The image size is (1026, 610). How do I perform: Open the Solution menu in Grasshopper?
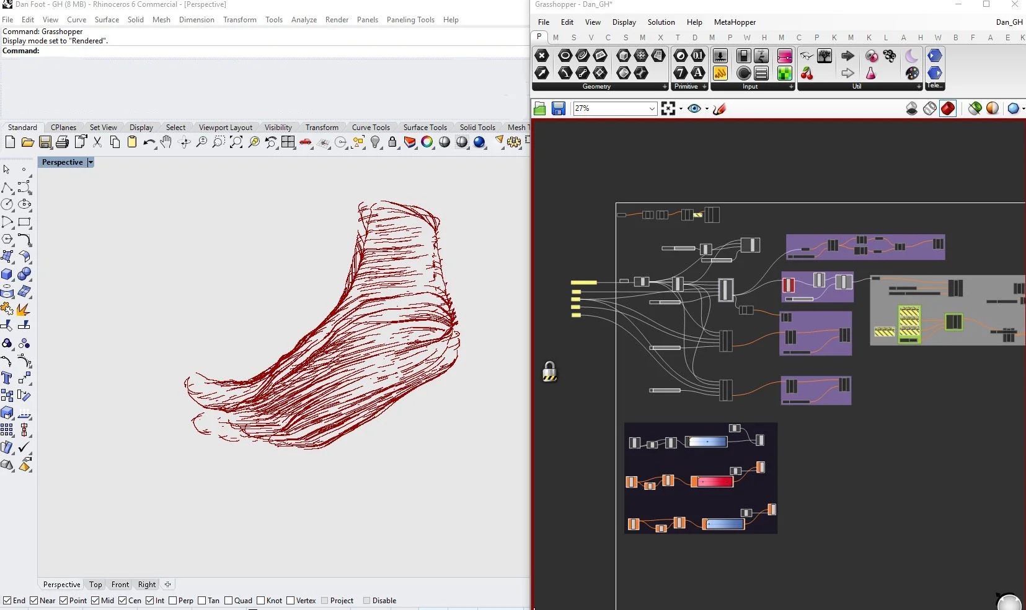pyautogui.click(x=661, y=22)
